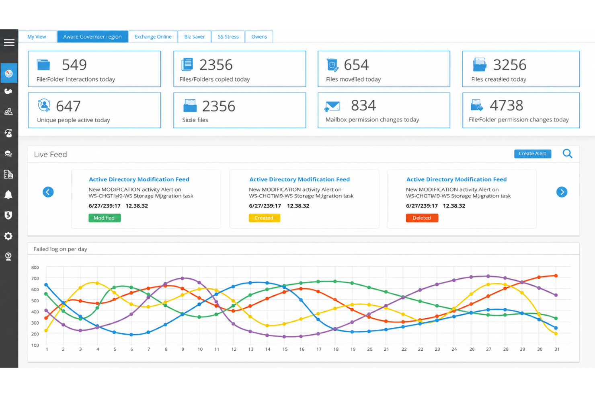This screenshot has height=397, width=595.
Task: Click the purple line peak at day 9
Action: 183,278
